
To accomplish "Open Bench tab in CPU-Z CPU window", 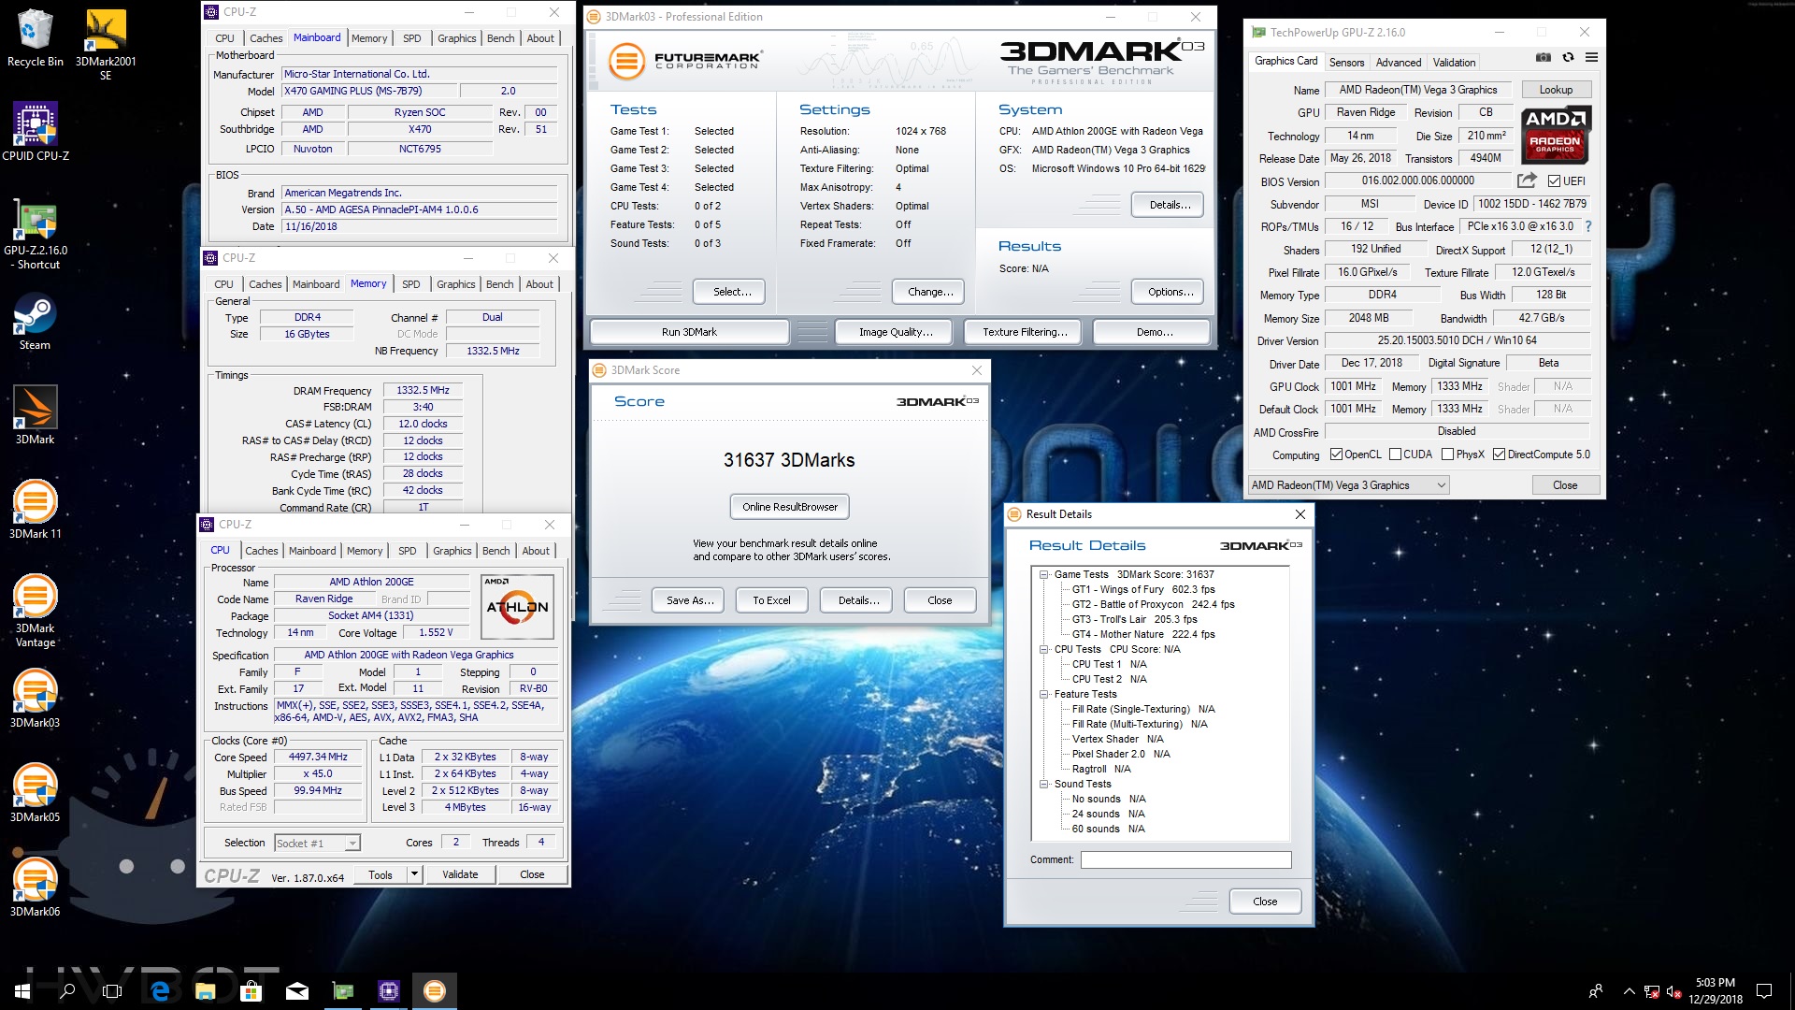I will click(495, 551).
